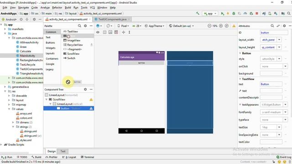This screenshot has width=292, height=164.
Task: Collapse the ScrollView node in Component Tree
Action: pyautogui.click(x=47, y=100)
